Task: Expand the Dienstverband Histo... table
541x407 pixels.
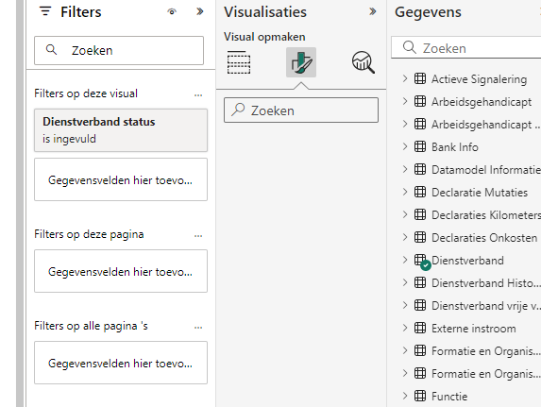Action: [405, 282]
